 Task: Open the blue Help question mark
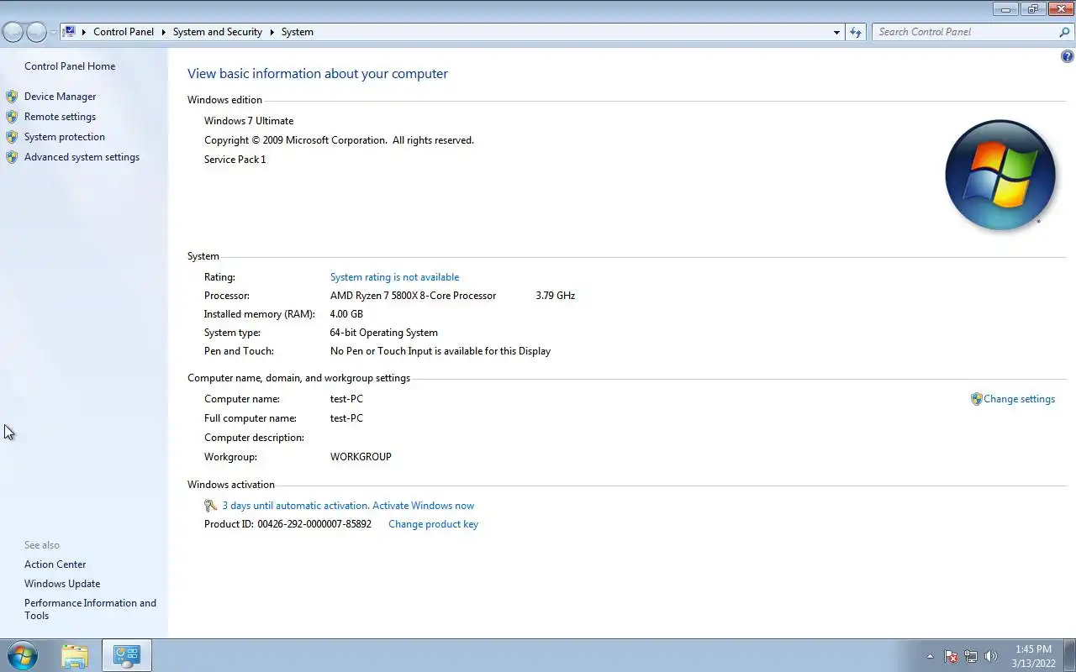point(1068,57)
